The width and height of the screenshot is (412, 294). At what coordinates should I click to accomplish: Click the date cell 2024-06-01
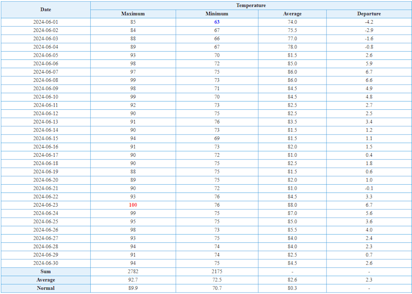point(46,22)
